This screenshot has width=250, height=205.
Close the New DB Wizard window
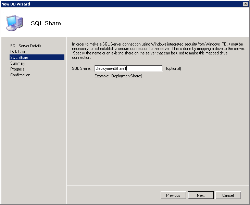[245, 4]
